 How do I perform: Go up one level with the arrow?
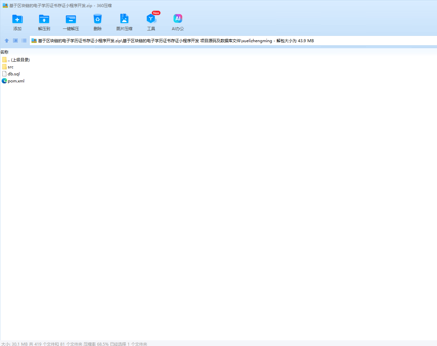7,41
